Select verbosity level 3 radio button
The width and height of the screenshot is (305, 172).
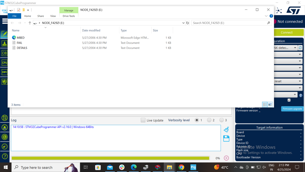click(x=221, y=120)
